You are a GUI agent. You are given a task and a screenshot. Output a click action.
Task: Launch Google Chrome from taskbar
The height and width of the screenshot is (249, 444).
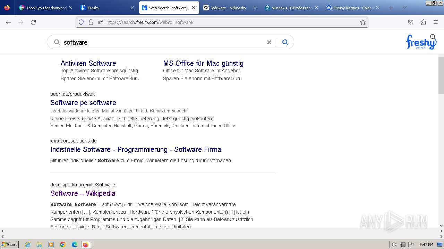click(x=63, y=245)
